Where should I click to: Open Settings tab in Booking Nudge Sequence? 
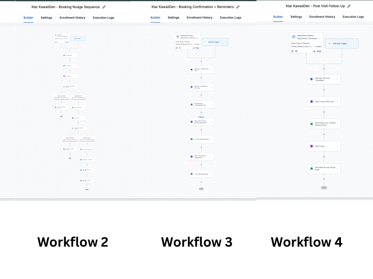coord(46,17)
